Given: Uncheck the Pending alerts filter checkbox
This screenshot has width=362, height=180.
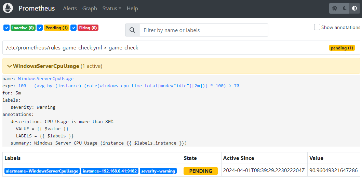Looking at the screenshot, I should tap(40, 28).
